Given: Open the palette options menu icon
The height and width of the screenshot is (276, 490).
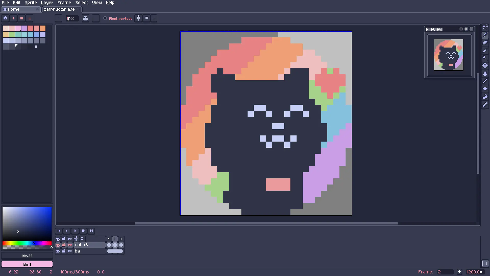Looking at the screenshot, I should point(30,18).
